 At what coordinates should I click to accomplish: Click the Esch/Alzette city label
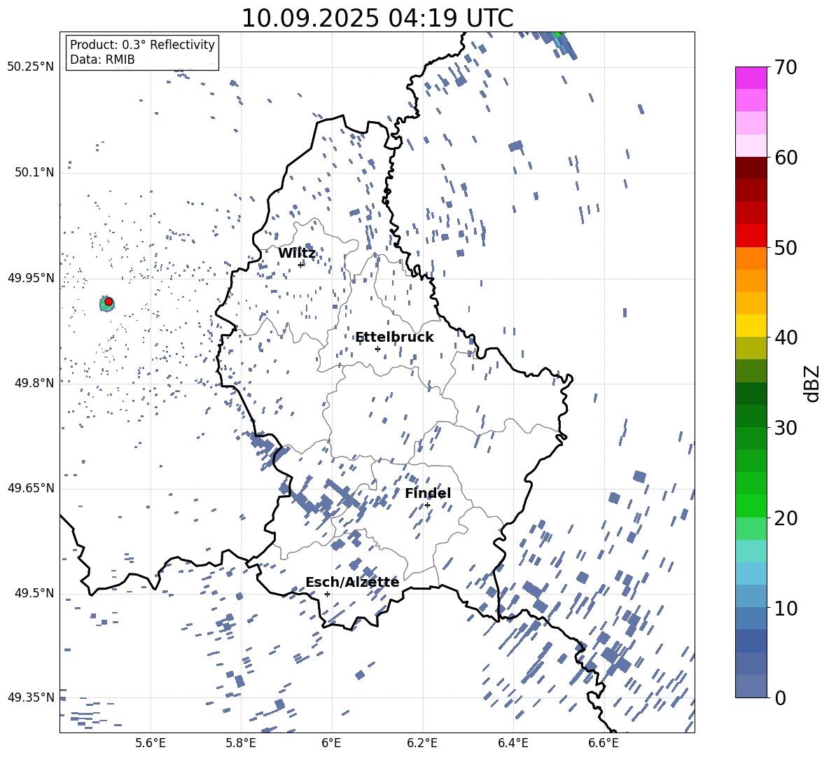click(x=352, y=582)
